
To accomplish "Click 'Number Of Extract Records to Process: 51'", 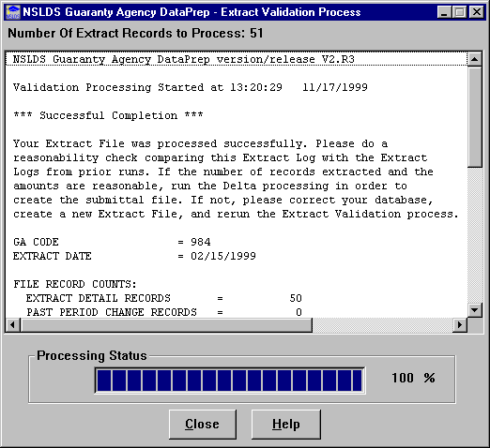I will (x=135, y=33).
